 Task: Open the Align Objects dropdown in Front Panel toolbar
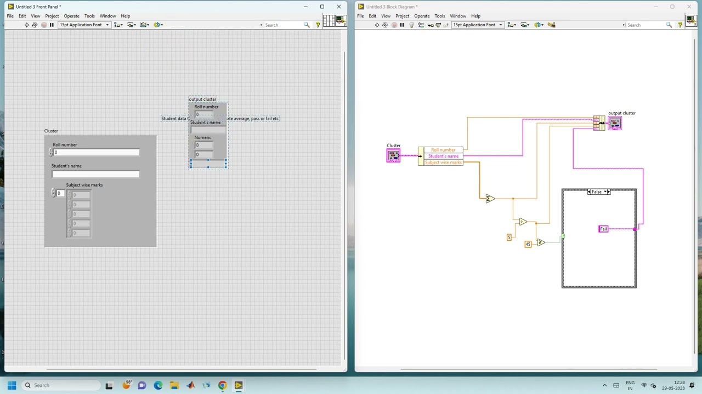coord(118,25)
